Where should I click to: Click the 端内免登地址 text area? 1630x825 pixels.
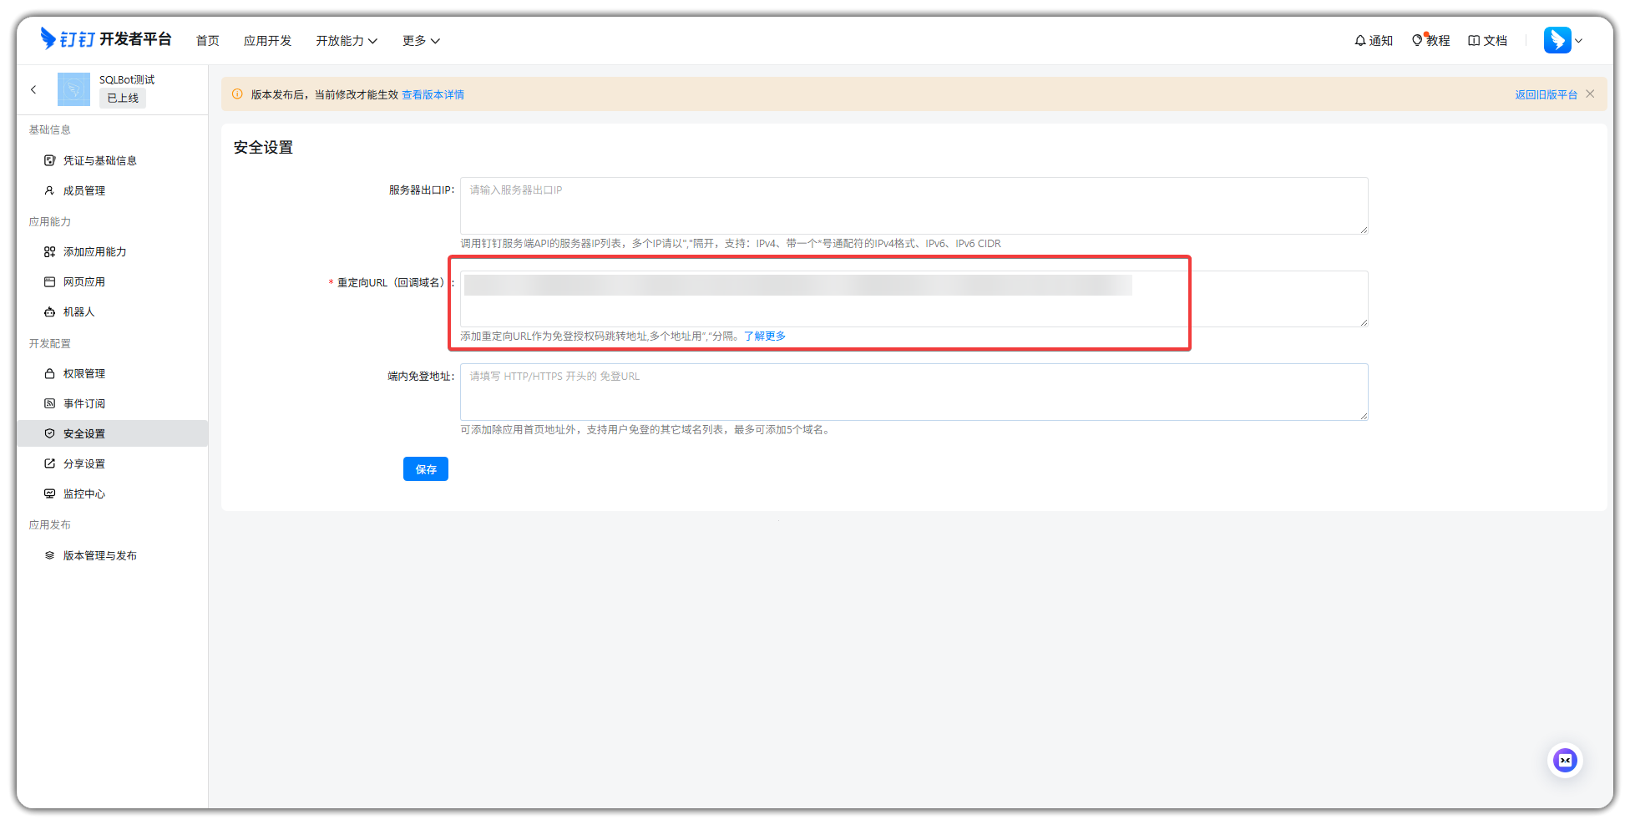pos(913,392)
